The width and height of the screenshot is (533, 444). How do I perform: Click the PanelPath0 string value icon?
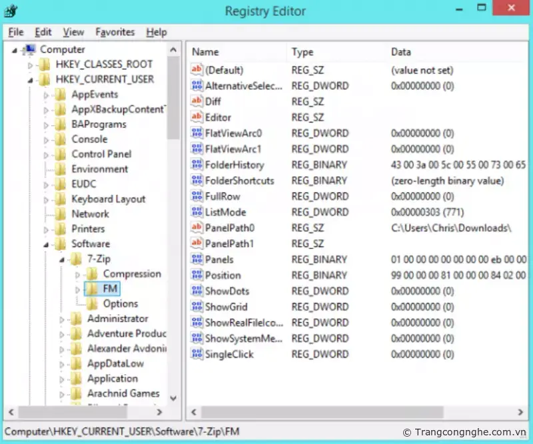point(197,228)
